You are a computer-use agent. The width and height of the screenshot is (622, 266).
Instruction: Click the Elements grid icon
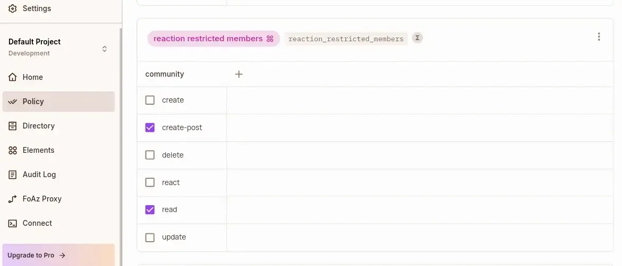(13, 150)
